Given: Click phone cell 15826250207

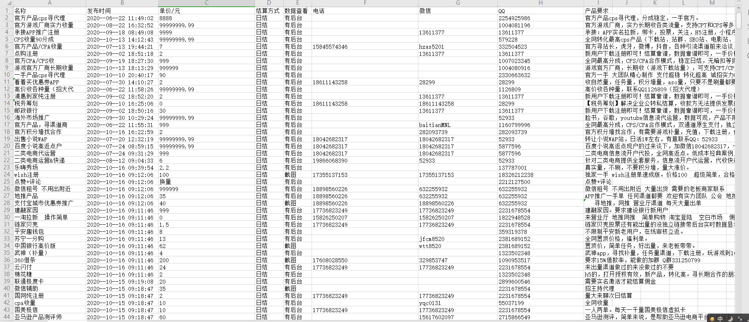Looking at the screenshot, I should click(365, 217).
